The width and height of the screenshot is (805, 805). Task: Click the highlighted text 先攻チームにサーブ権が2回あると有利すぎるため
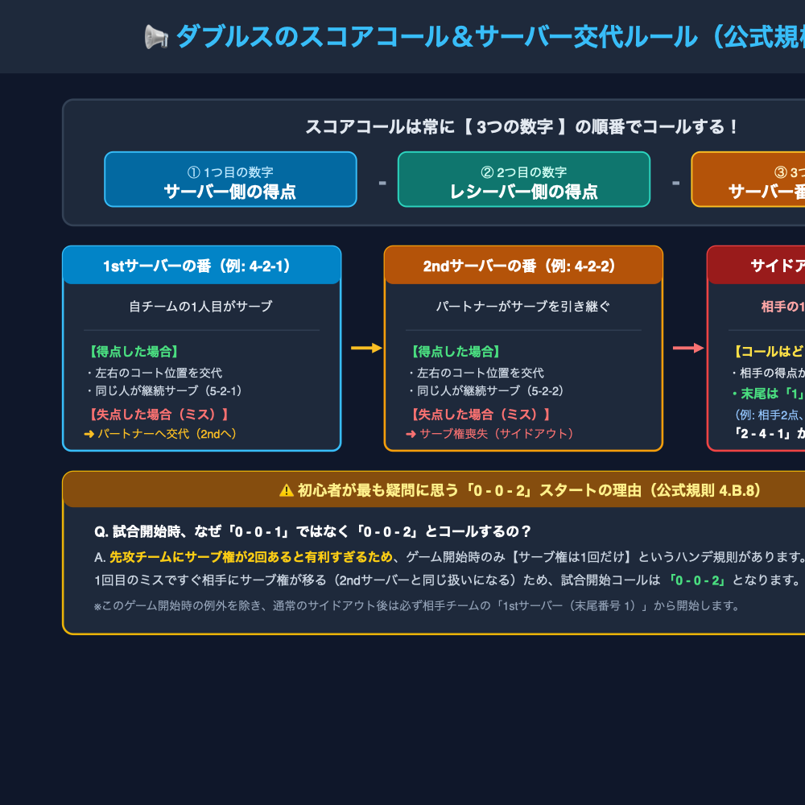pyautogui.click(x=251, y=557)
